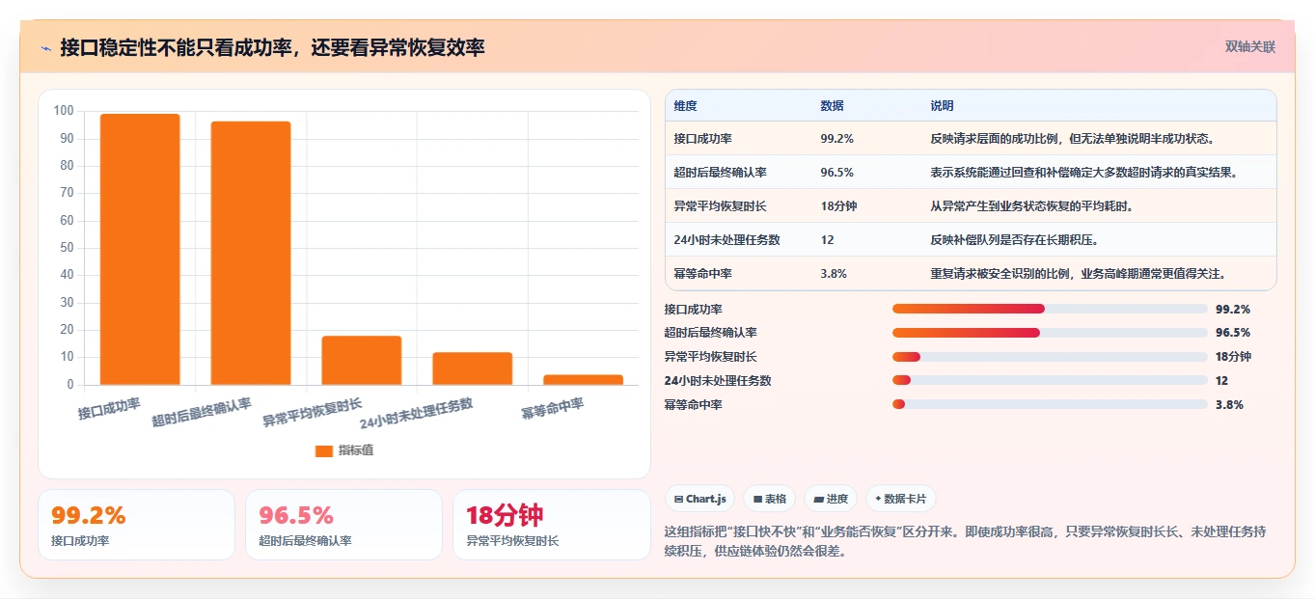Click the 99.2% 接口成功率 stat card

coord(136,525)
